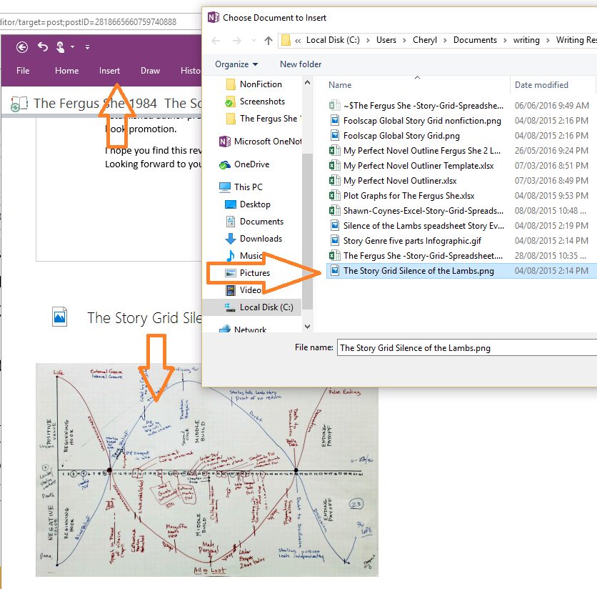Click the notebook sync icon
The image size is (597, 589).
point(19,104)
